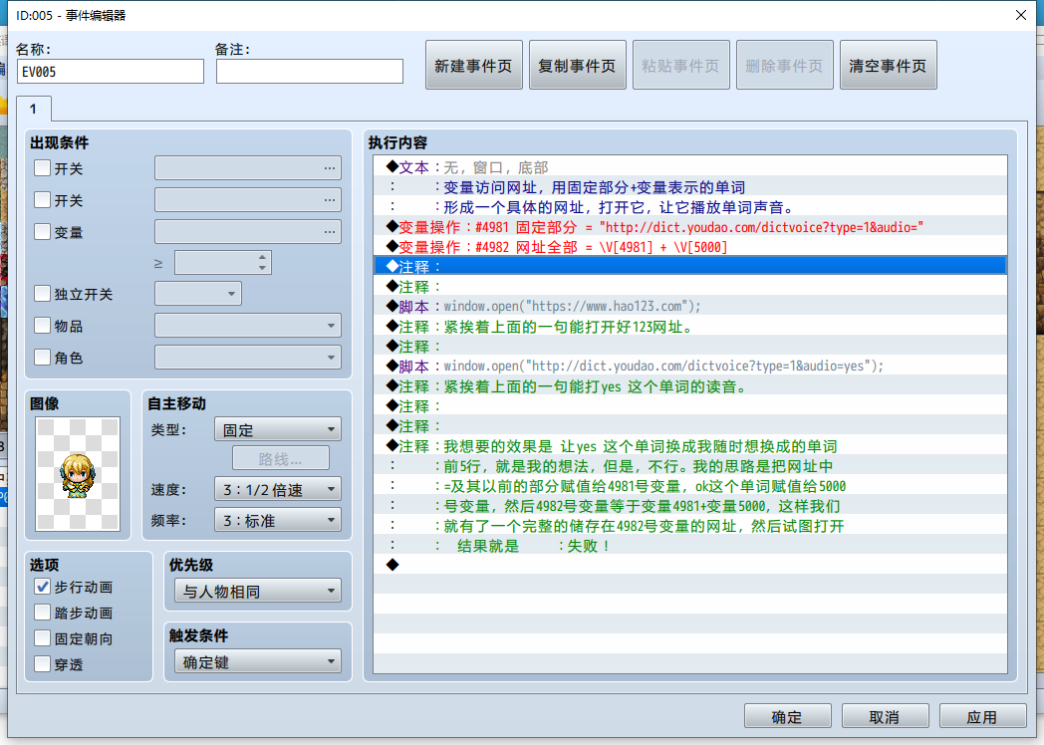1044x745 pixels.
Task: Cancel the dialog with 取消
Action: tap(885, 716)
